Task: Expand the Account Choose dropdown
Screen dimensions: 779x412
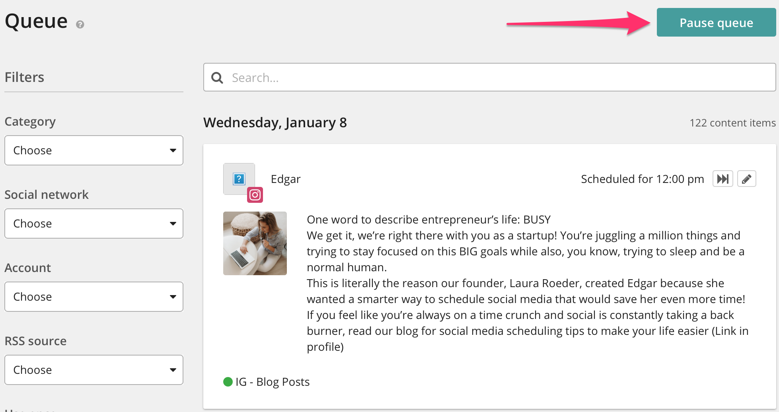Action: coord(93,297)
